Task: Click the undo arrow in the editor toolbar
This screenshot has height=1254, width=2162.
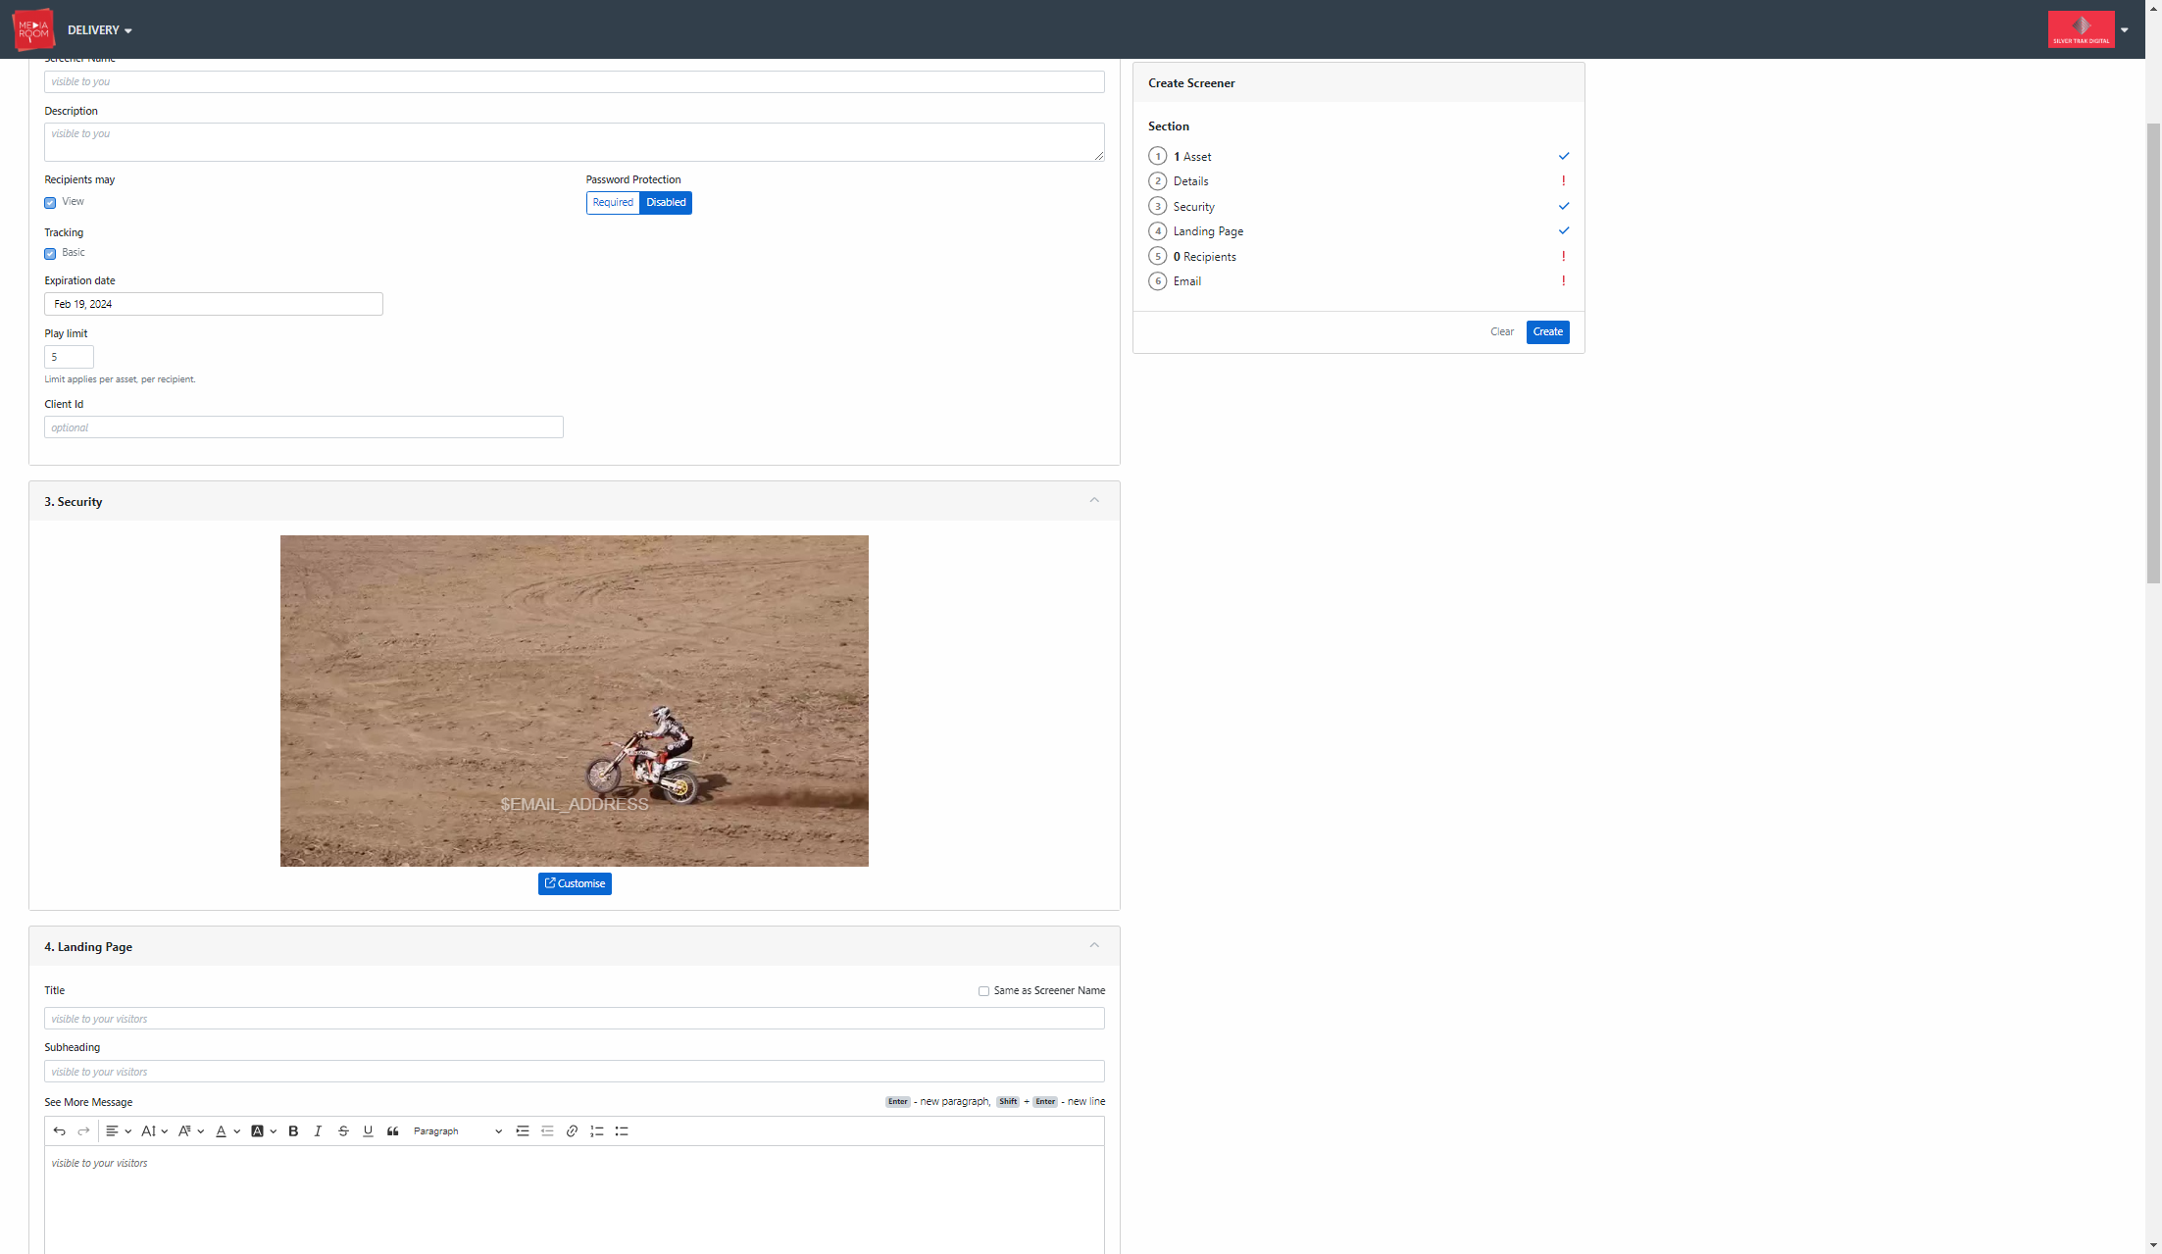Action: pyautogui.click(x=59, y=1130)
